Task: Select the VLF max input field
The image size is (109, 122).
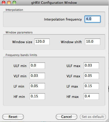Action: [x=91, y=76]
